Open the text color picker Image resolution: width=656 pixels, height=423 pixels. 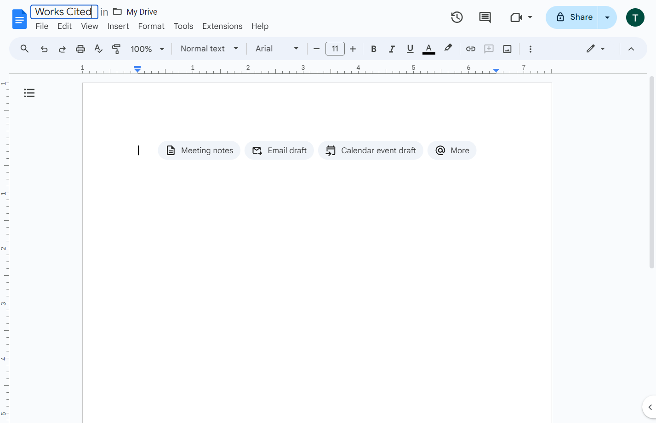click(428, 49)
